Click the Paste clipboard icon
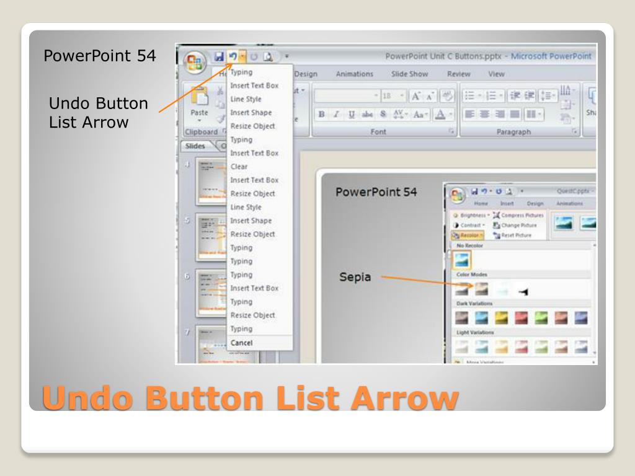This screenshot has width=635, height=476. (199, 96)
